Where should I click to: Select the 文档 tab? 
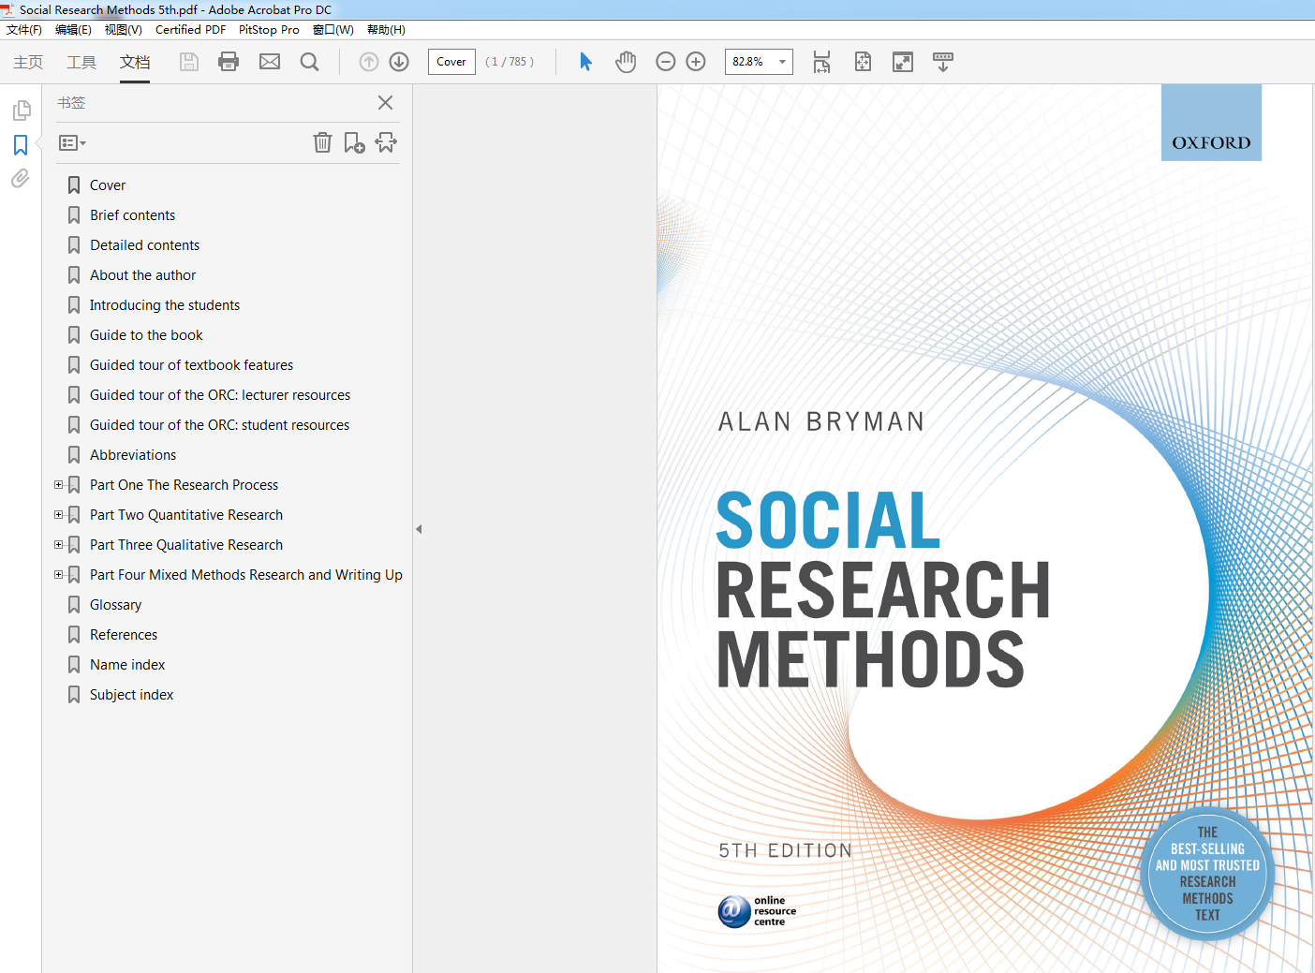pyautogui.click(x=135, y=62)
